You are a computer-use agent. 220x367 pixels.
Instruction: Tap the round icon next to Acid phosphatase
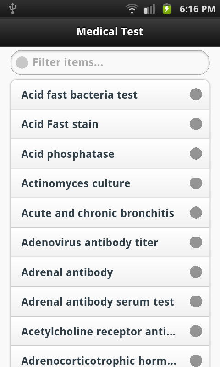pos(196,154)
